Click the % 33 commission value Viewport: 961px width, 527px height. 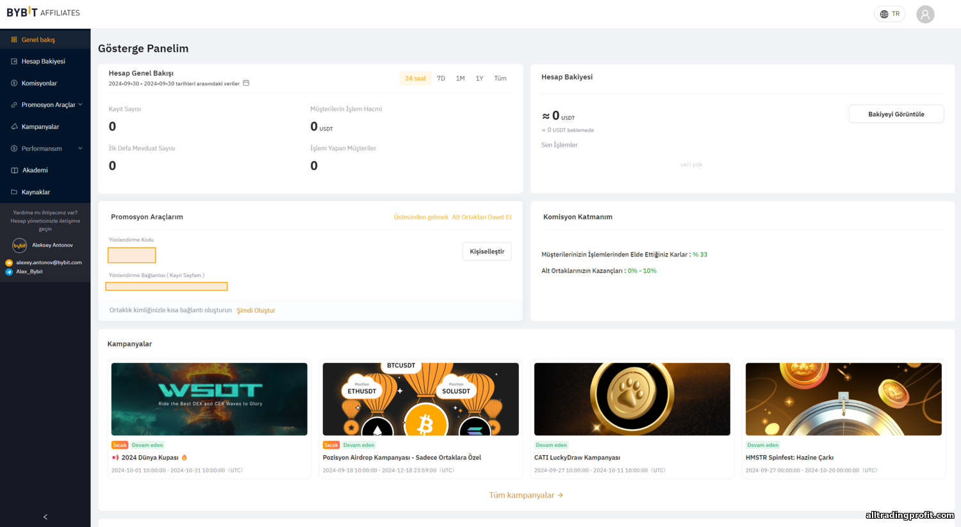(700, 255)
